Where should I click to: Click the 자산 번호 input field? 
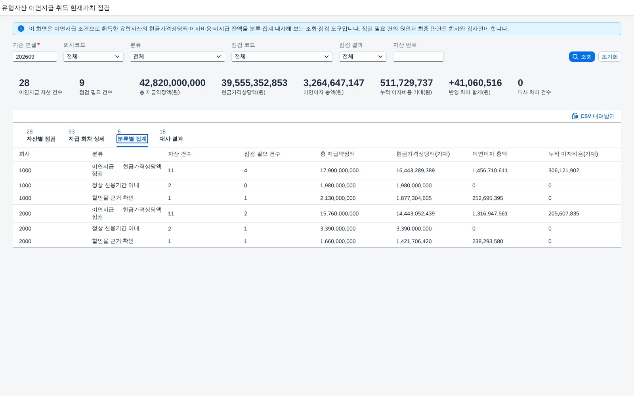(418, 57)
